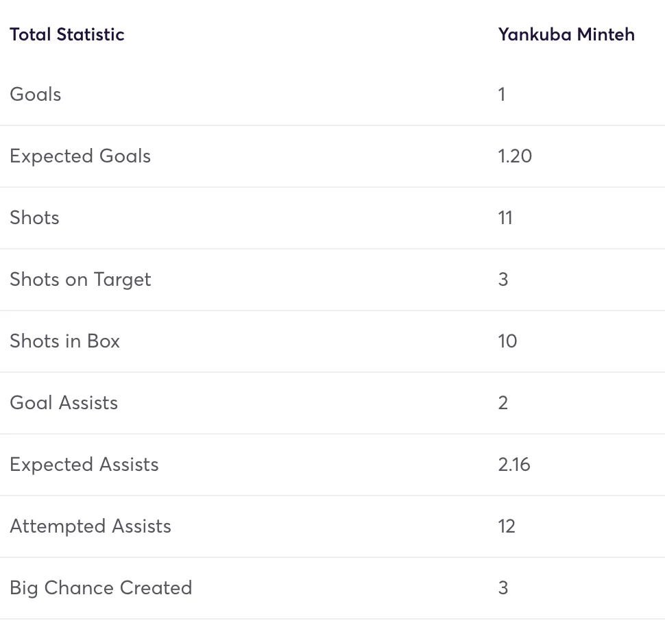
Task: Select the Goals value of 1
Action: 502,94
